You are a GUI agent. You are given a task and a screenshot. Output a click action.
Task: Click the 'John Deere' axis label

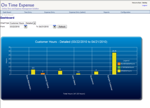tap(74, 80)
